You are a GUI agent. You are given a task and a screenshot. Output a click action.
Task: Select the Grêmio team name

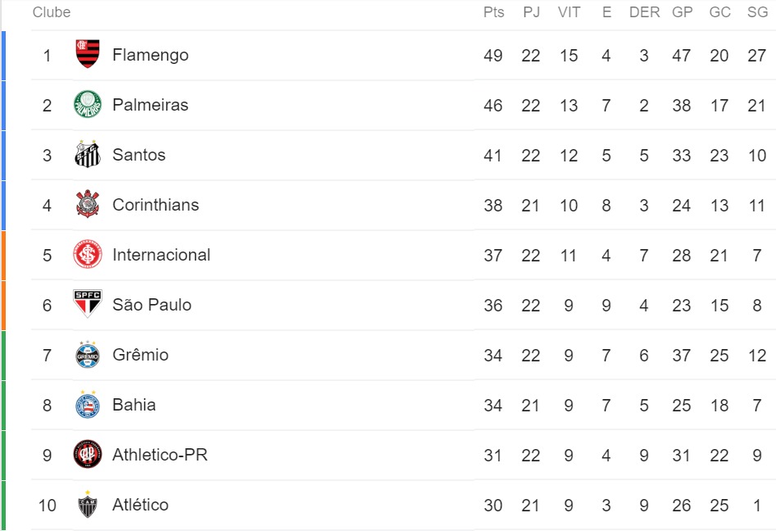click(141, 355)
